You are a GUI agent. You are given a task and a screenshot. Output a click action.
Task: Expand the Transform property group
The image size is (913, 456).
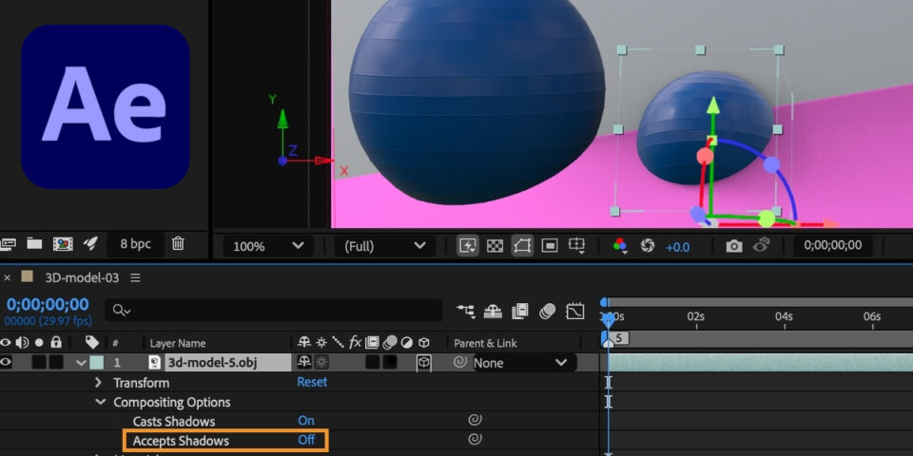point(98,382)
